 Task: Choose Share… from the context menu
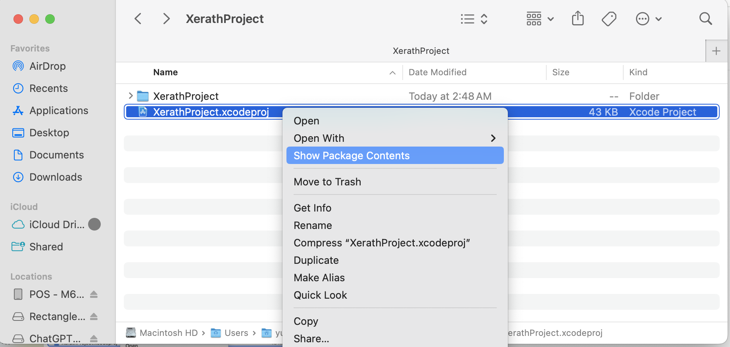click(395, 339)
